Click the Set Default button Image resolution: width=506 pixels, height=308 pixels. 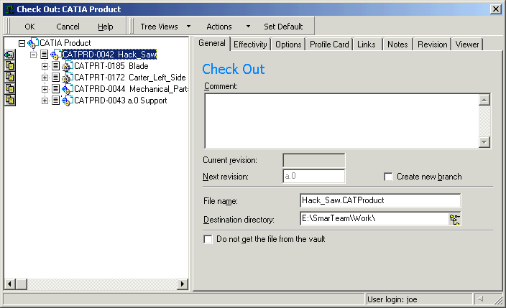point(283,27)
